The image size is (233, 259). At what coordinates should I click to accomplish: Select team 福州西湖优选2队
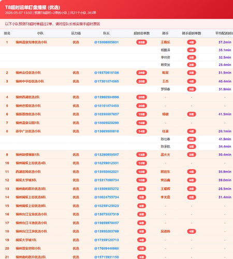pos(27,97)
